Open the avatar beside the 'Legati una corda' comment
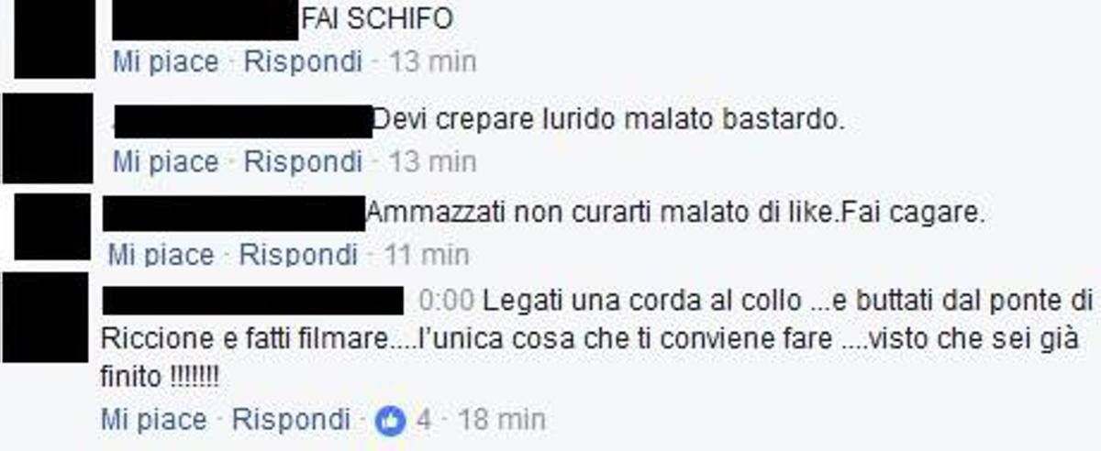The height and width of the screenshot is (451, 1101). tap(44, 316)
